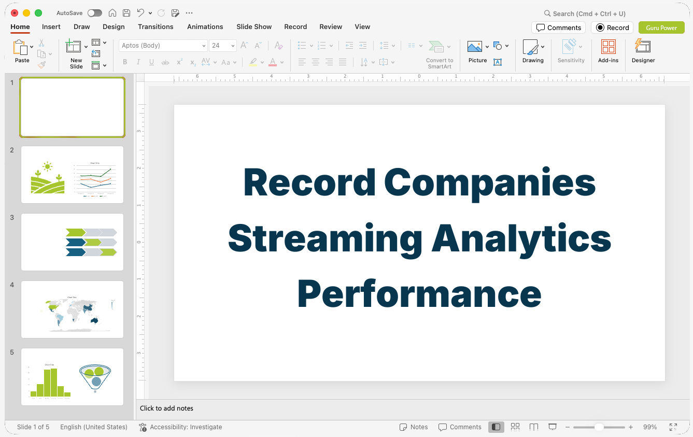The height and width of the screenshot is (437, 693).
Task: Open the slide Layout dropdown
Action: click(99, 43)
